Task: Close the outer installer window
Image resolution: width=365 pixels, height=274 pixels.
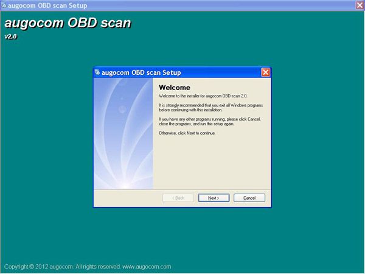Action: pyautogui.click(x=359, y=5)
